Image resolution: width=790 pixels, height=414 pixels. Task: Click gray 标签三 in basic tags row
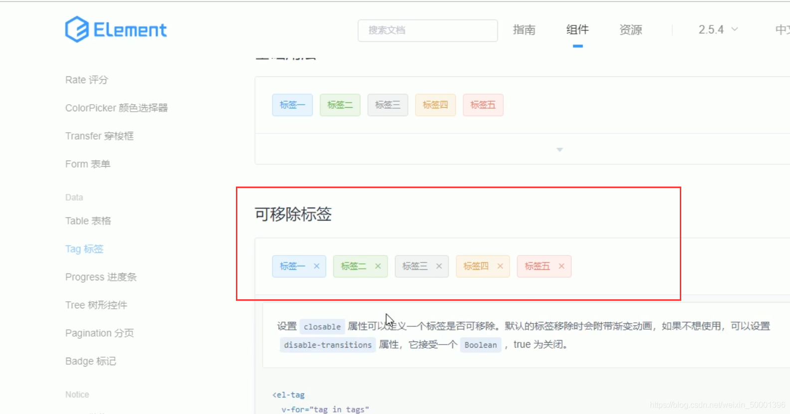(388, 105)
